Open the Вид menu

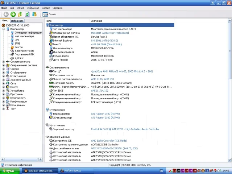click(x=12, y=8)
